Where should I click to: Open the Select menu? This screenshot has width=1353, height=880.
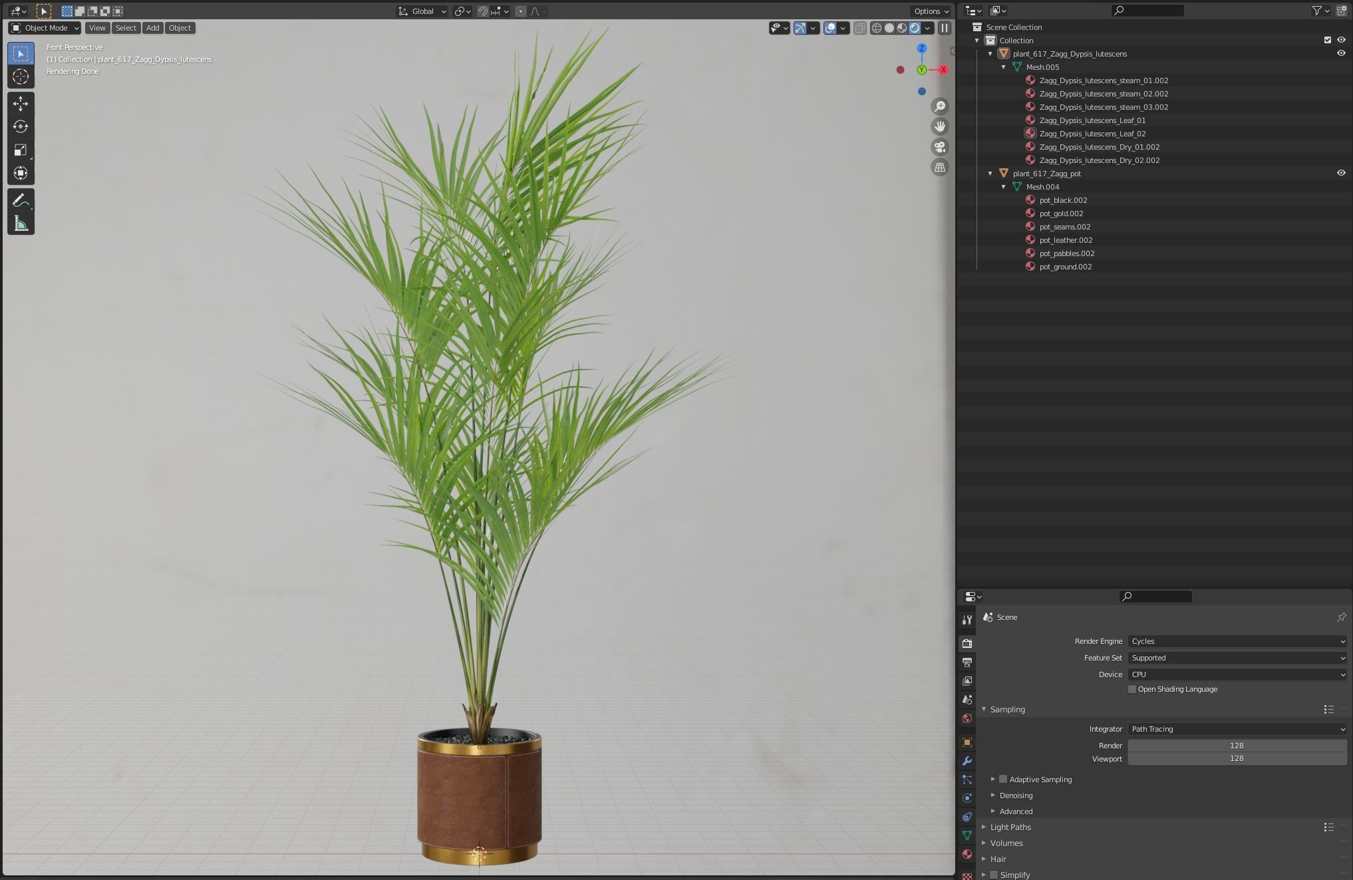pyautogui.click(x=126, y=28)
